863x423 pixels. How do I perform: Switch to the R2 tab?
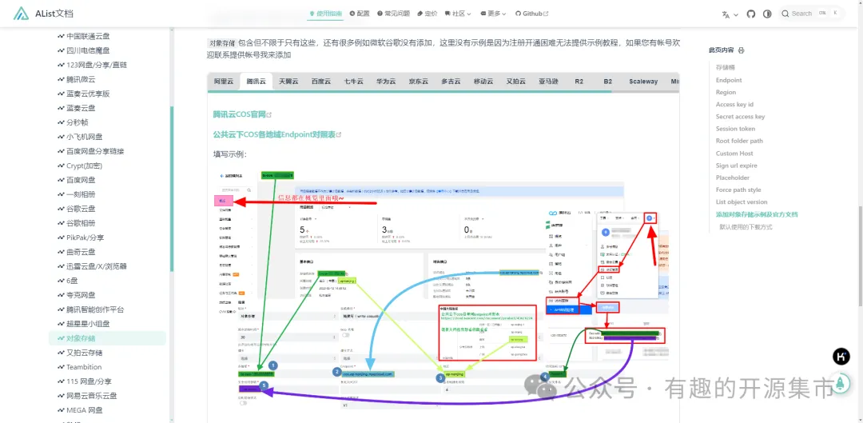click(579, 82)
